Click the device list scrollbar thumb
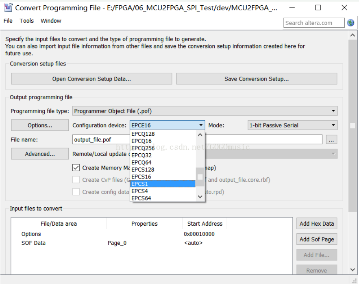The height and width of the screenshot is (285, 359). coord(200,177)
